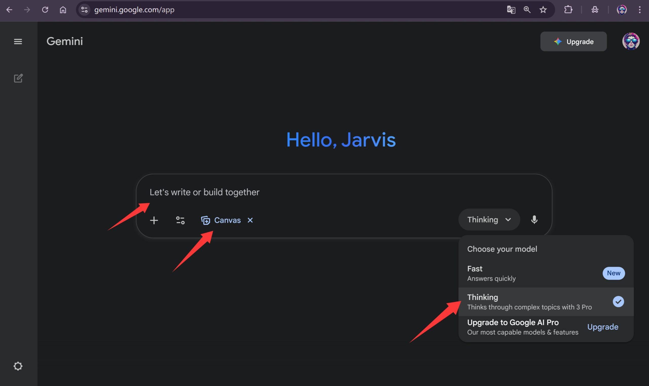Click the plus add files icon
The height and width of the screenshot is (386, 649).
point(154,220)
